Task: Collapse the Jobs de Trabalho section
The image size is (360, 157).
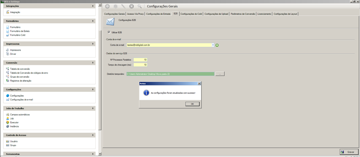Action: click(93, 108)
